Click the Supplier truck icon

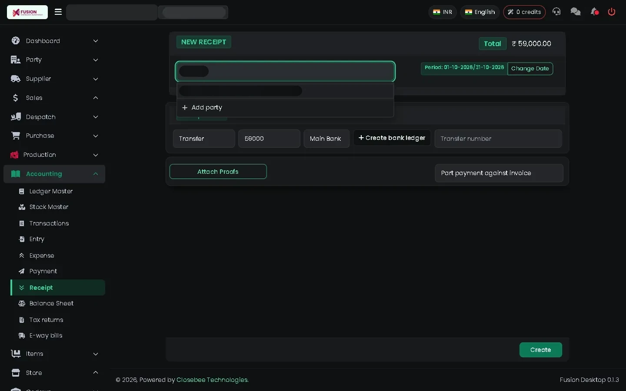click(16, 79)
